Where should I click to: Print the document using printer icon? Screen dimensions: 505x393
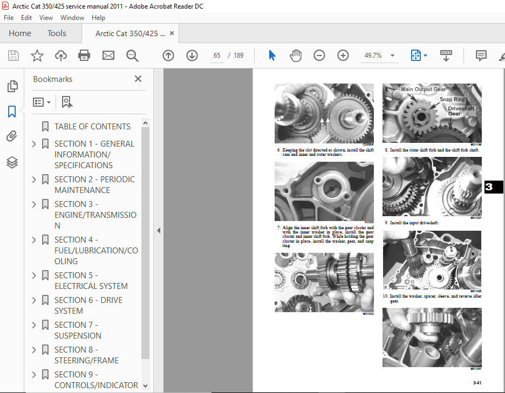pyautogui.click(x=84, y=56)
